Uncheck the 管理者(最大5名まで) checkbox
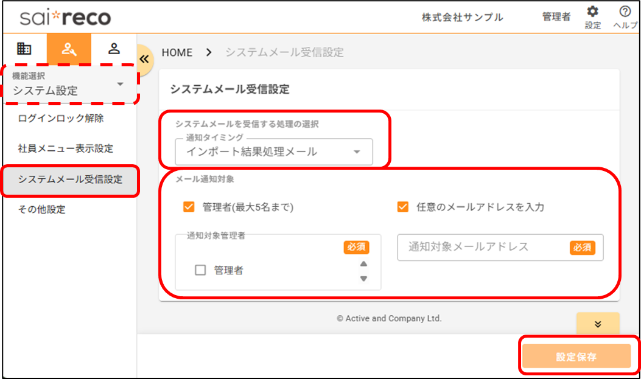Viewport: 641px width, 379px height. pos(188,207)
